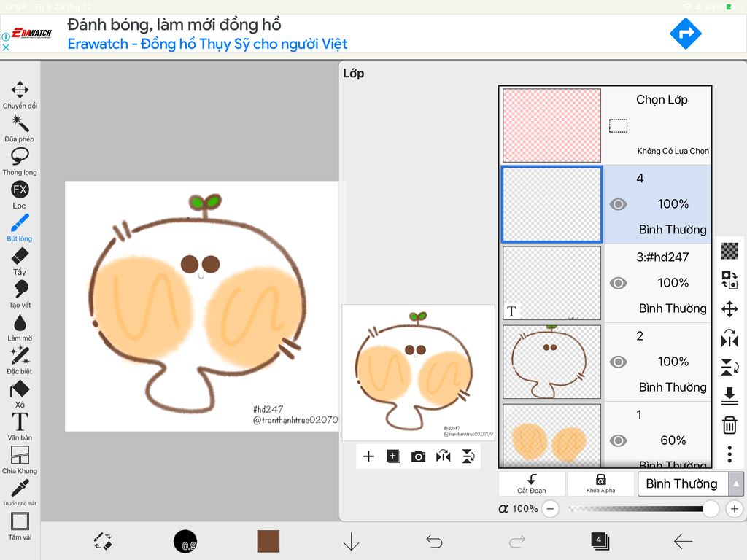The height and width of the screenshot is (560, 747).
Task: Click the checkerboard icon in side strip
Action: (x=729, y=251)
